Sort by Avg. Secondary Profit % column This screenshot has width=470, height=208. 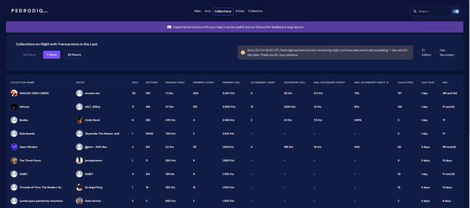click(372, 82)
